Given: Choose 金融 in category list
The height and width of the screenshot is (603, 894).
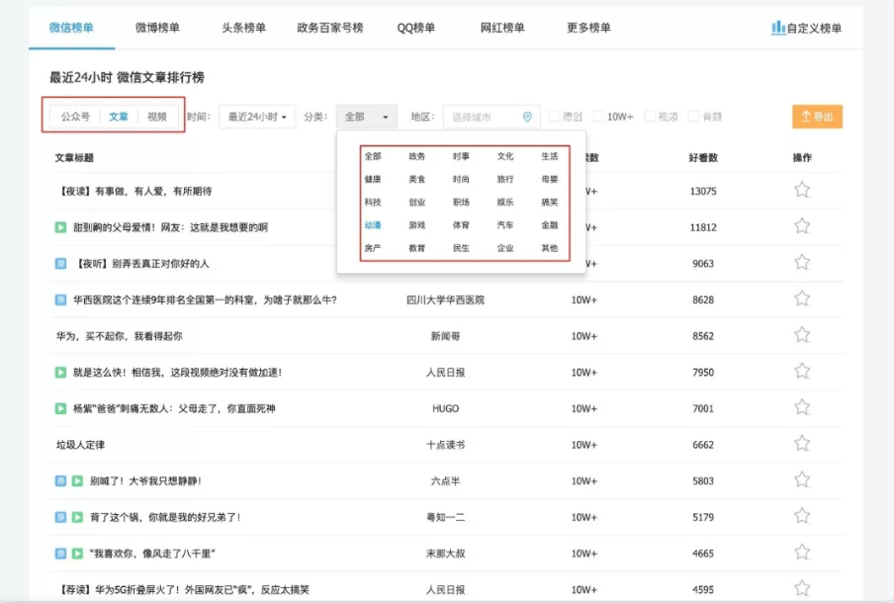Looking at the screenshot, I should point(550,225).
